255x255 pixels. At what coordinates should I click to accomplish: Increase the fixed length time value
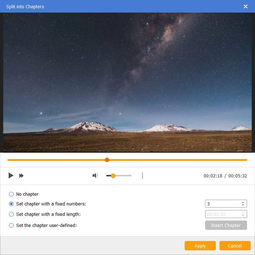[x=243, y=213]
